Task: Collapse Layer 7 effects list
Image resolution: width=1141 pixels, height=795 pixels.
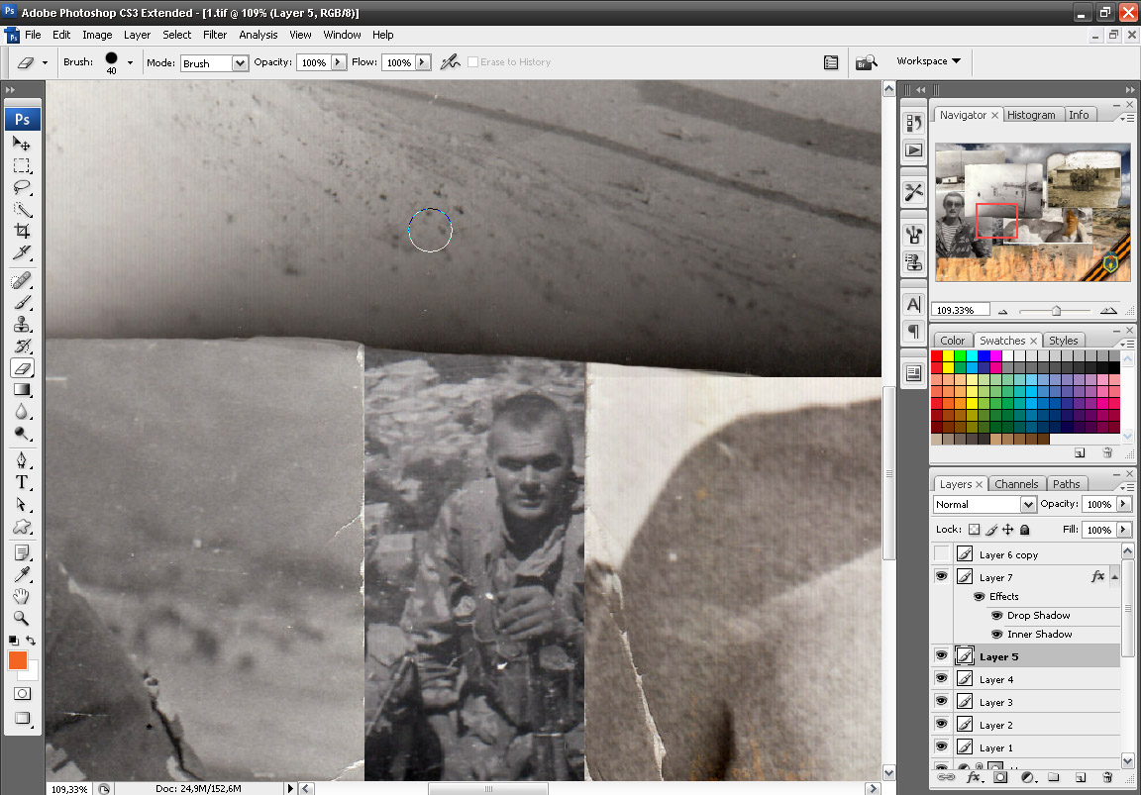Action: coord(1114,577)
